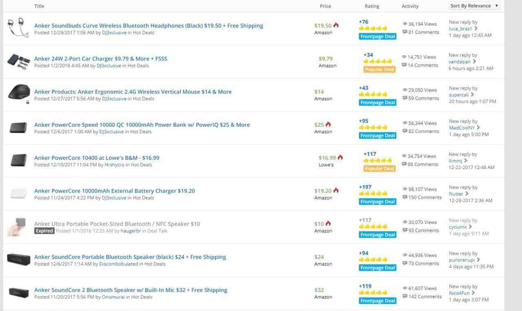Open Anker PowerCore 10400 at Lowe's deal
This screenshot has width=522, height=311.
[97, 158]
